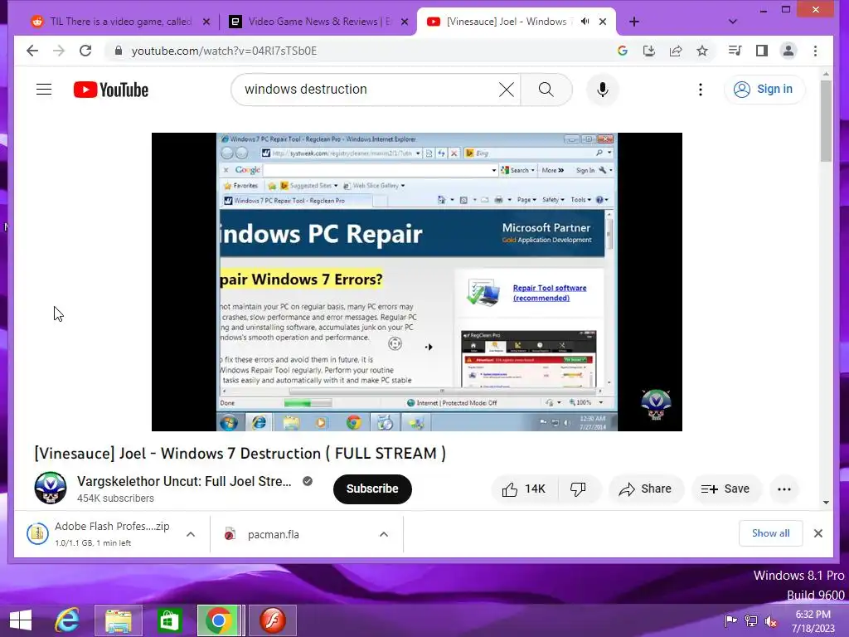This screenshot has height=637, width=849.
Task: Share the video
Action: [x=645, y=489]
